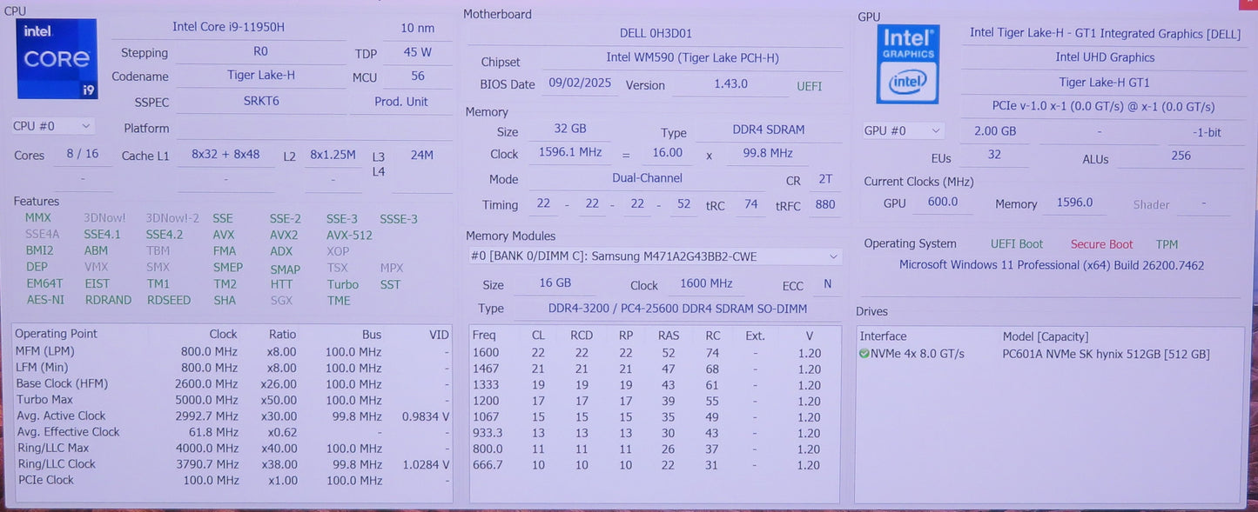Click the green UEFI Boot indicator

click(1016, 243)
